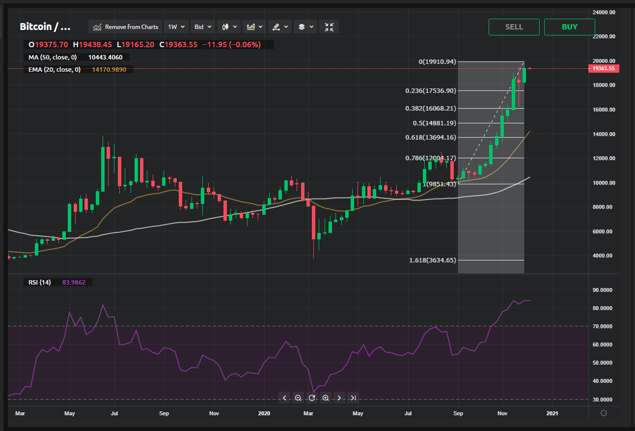Image resolution: width=635 pixels, height=431 pixels.
Task: Click the 1.618(3634.65) Fibonacci label
Action: pos(432,260)
